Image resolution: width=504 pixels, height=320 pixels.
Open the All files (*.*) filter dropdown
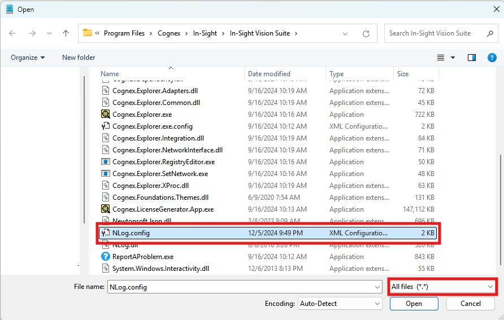(x=442, y=287)
